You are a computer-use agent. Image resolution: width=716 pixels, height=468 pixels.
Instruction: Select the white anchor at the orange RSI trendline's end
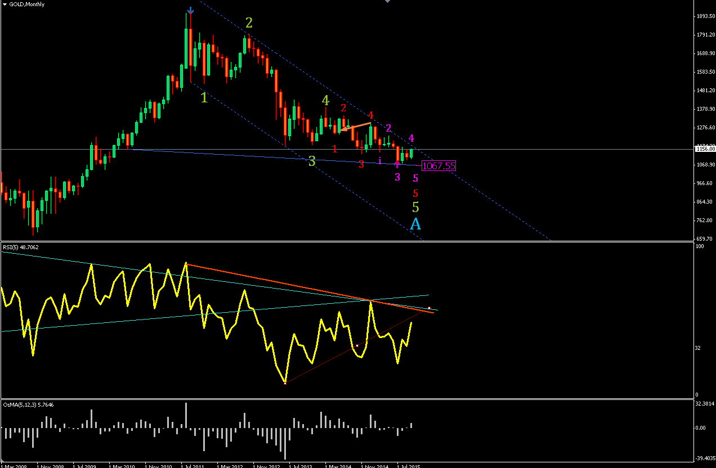coord(429,308)
